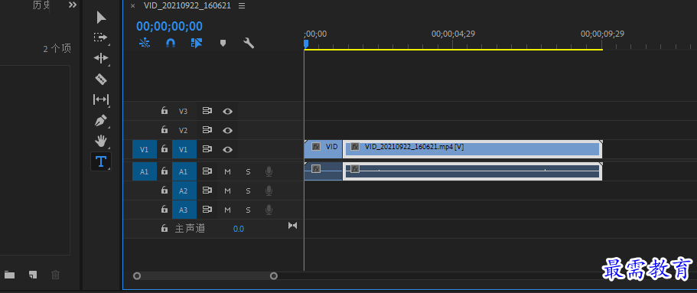Image resolution: width=697 pixels, height=293 pixels.
Task: Toggle lock on the master track
Action: click(164, 229)
